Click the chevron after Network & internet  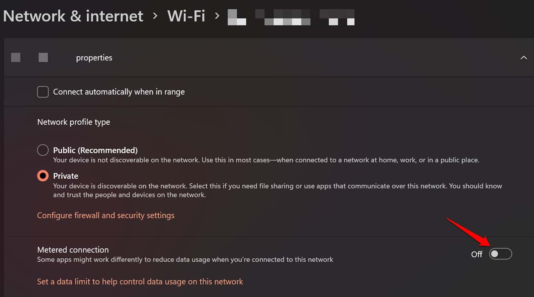(155, 16)
